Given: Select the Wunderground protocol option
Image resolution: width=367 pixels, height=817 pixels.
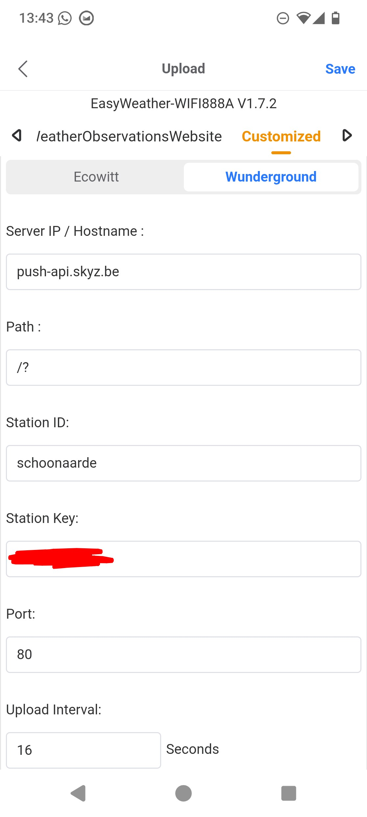Looking at the screenshot, I should [271, 177].
